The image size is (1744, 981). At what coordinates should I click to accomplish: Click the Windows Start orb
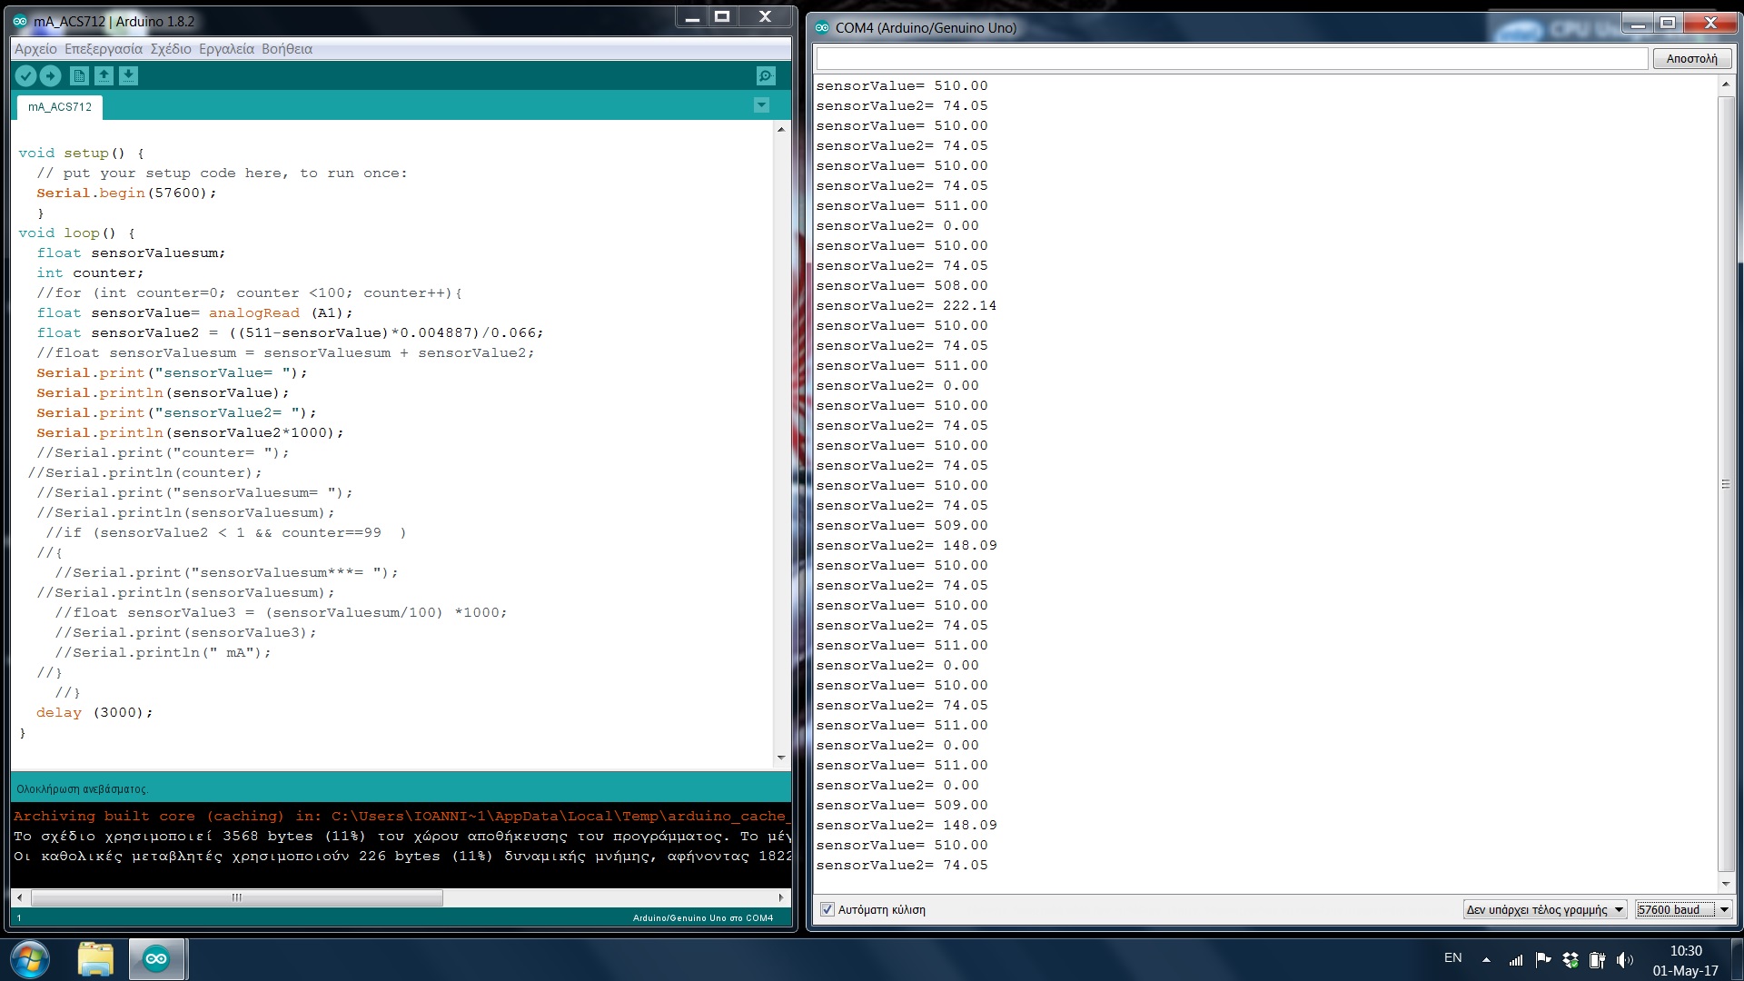pyautogui.click(x=29, y=959)
